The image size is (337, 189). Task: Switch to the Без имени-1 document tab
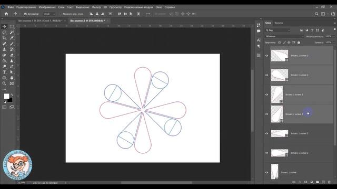[40, 21]
